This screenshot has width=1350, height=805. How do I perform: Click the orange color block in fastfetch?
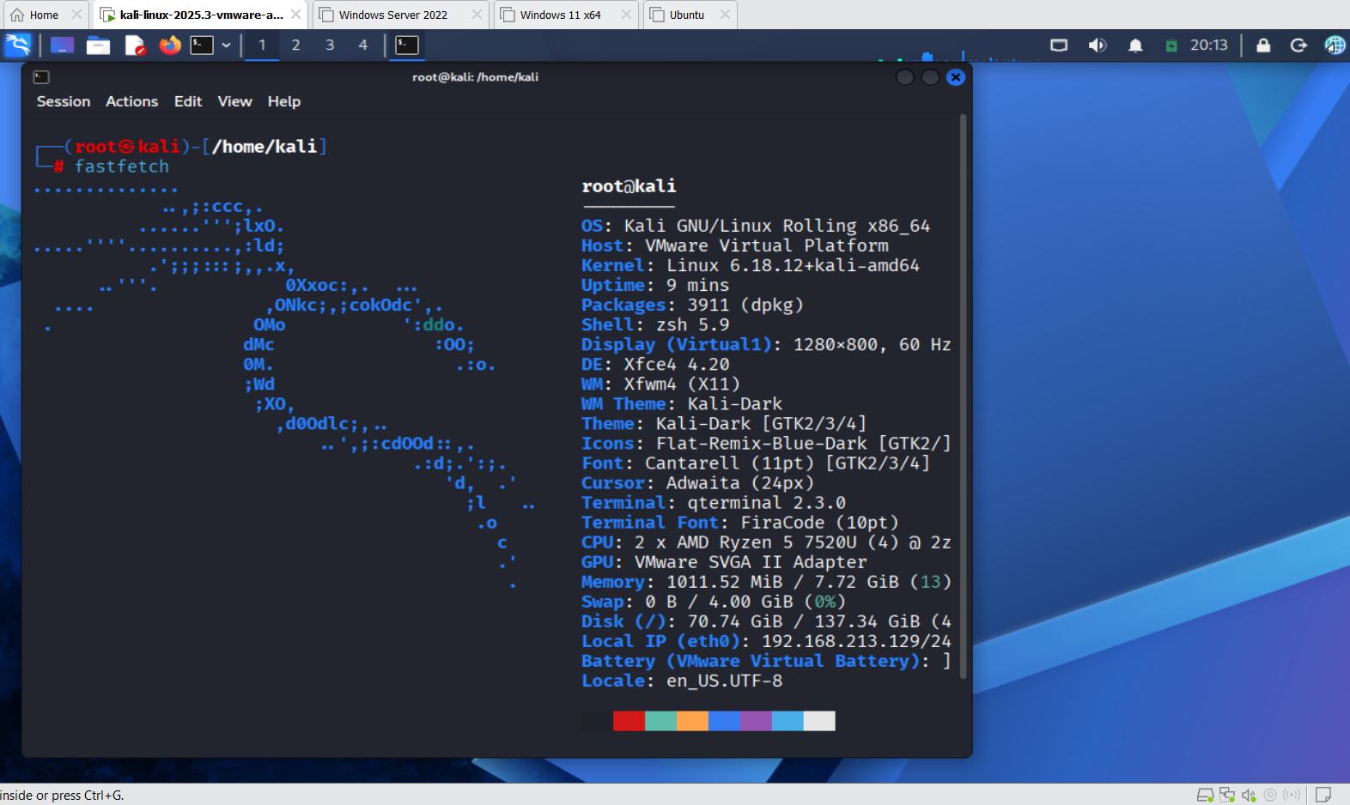point(692,721)
